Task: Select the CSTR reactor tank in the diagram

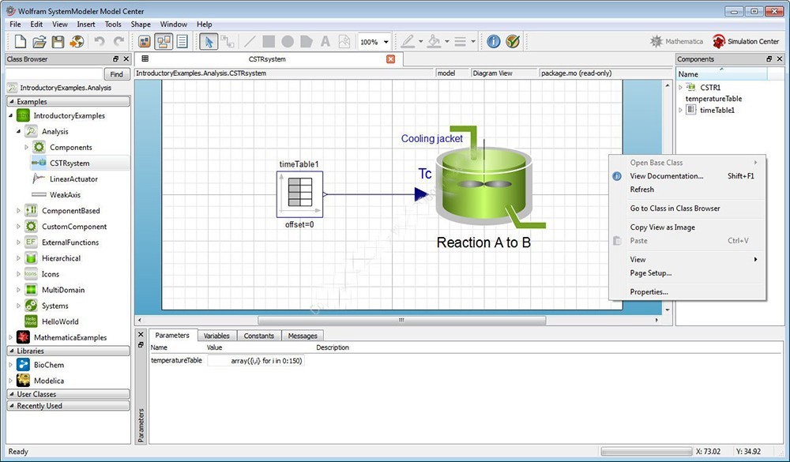Action: point(483,185)
